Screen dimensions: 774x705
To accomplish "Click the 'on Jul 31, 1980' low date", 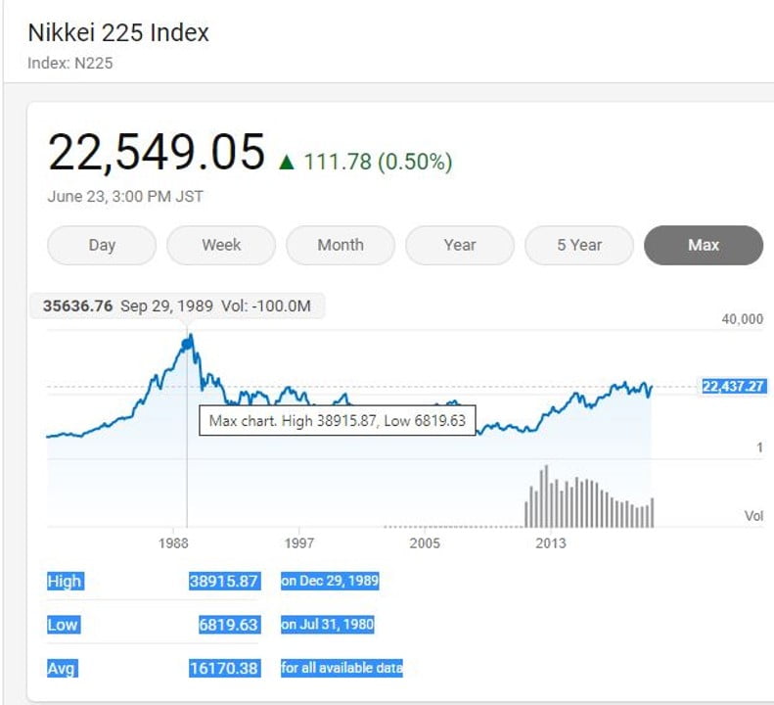I will point(328,625).
